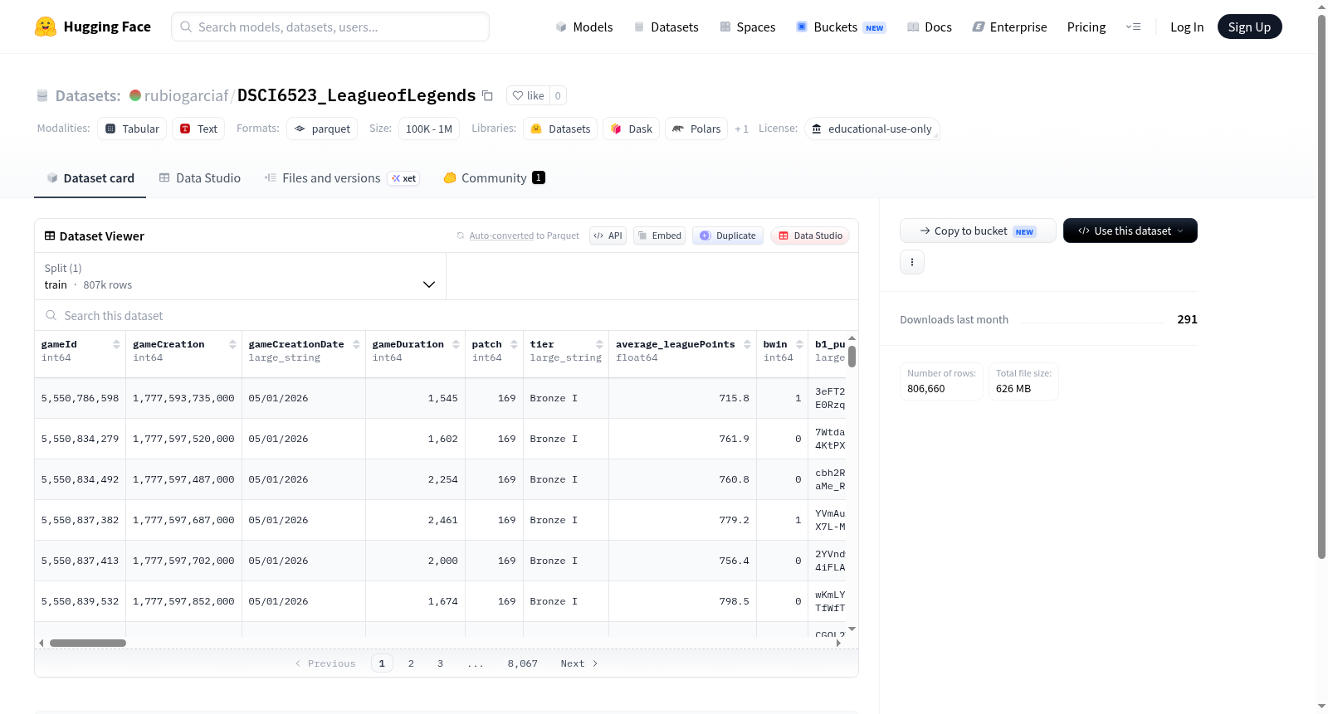
Task: Open the Embed dialog
Action: [x=659, y=236]
